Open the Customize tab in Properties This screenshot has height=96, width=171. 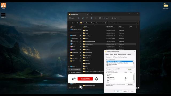tap(129, 54)
